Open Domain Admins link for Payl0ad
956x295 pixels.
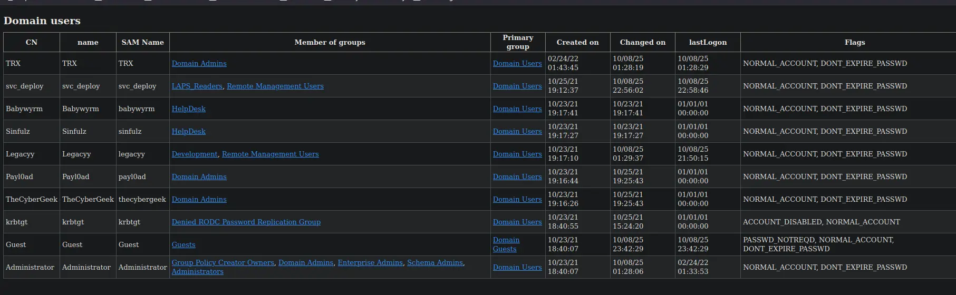coord(199,176)
